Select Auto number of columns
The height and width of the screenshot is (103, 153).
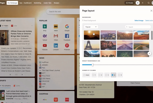point(86,75)
